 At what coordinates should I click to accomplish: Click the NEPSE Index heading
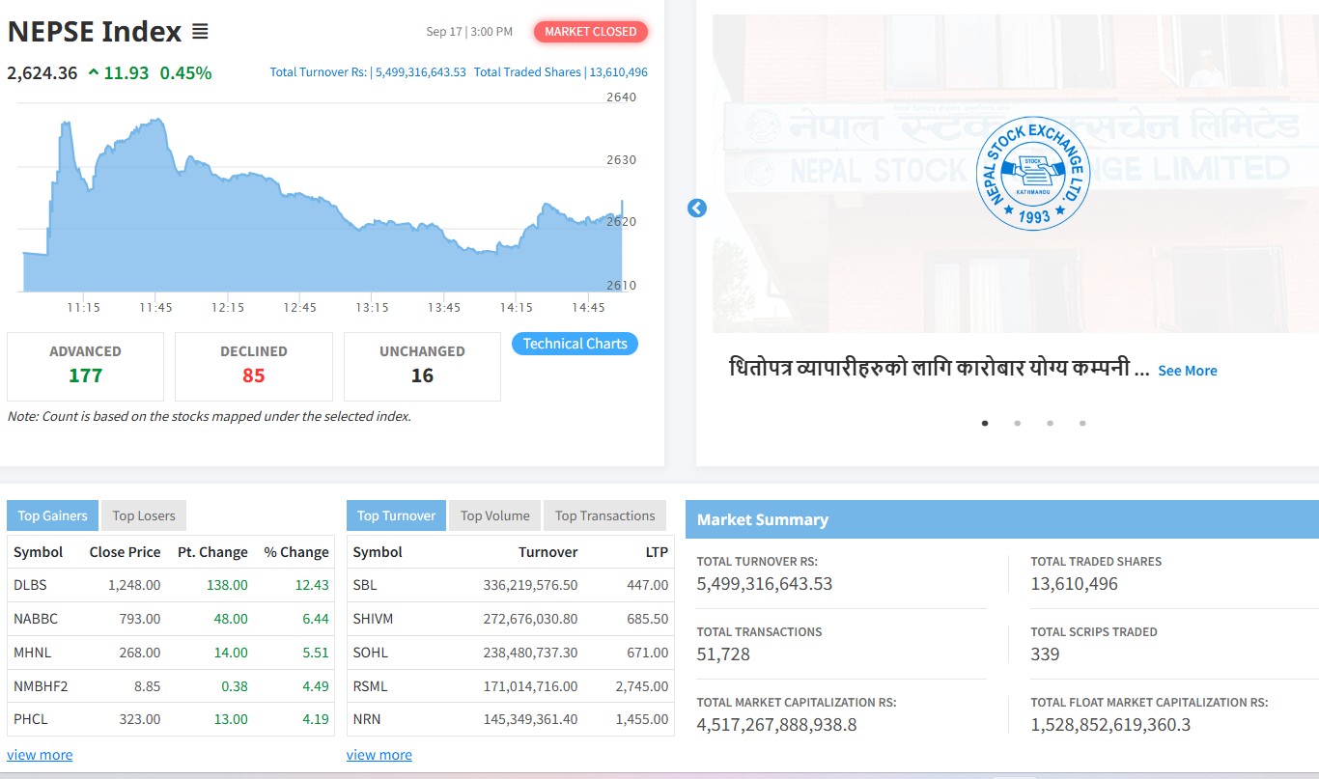tap(95, 32)
